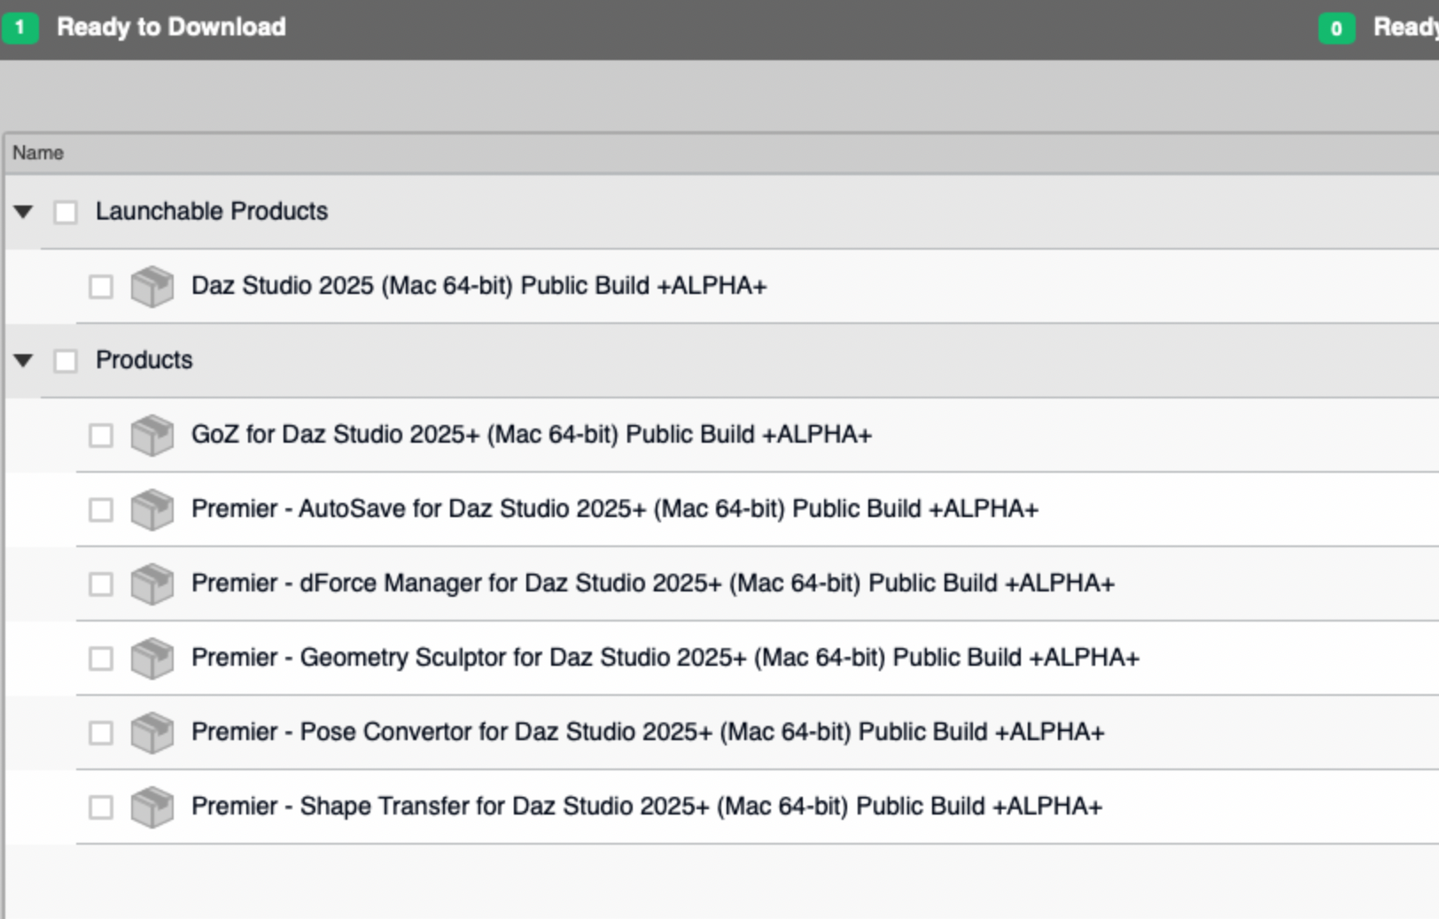This screenshot has height=919, width=1439.
Task: Switch to the Ready to Download tab
Action: click(171, 27)
